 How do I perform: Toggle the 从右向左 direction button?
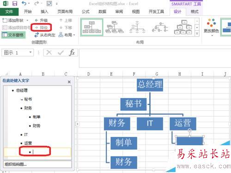click(x=45, y=35)
